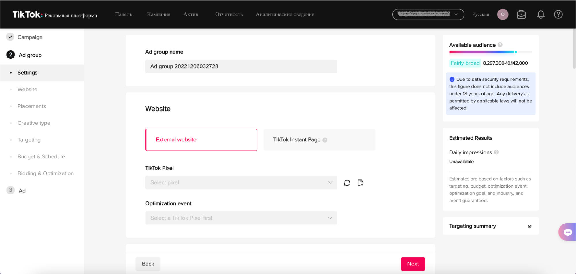This screenshot has height=274, width=576.
Task: Open the Optimization event dropdown
Action: 241,218
